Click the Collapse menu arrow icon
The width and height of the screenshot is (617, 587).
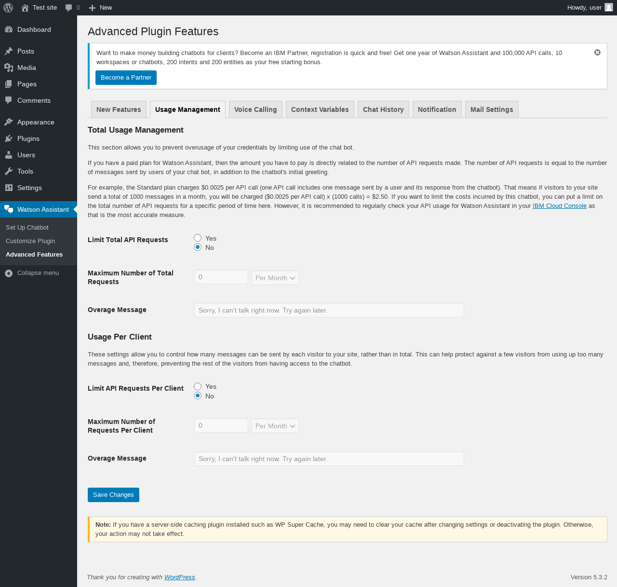pyautogui.click(x=9, y=273)
